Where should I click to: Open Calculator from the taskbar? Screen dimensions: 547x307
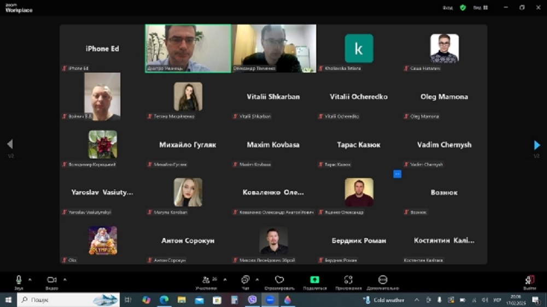pos(235,300)
